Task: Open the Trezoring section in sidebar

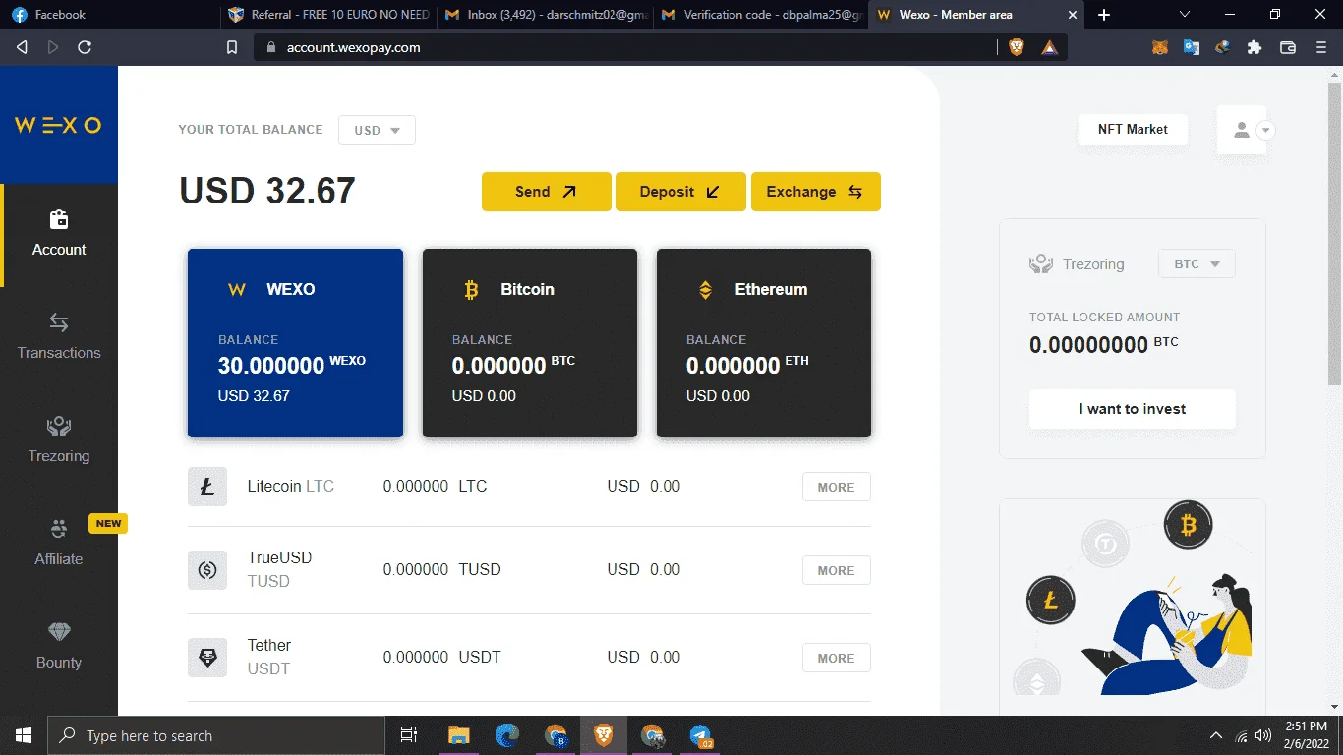Action: pyautogui.click(x=59, y=440)
